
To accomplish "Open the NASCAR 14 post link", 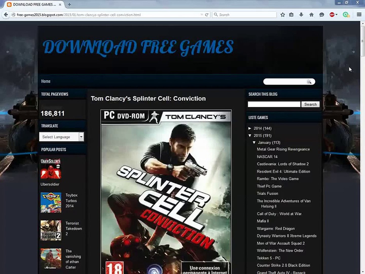I will (267, 157).
